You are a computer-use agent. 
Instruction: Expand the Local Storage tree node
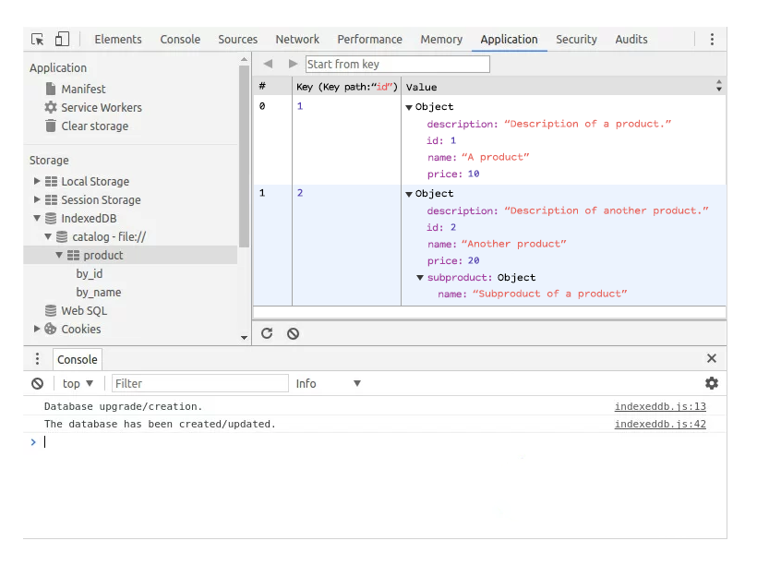[37, 181]
